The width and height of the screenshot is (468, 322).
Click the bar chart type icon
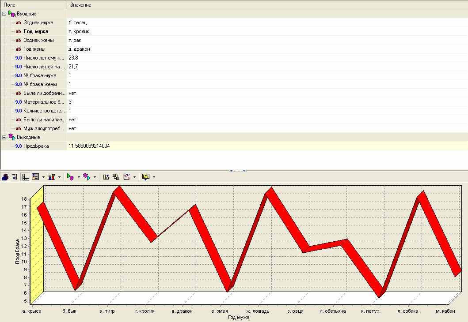(51, 177)
